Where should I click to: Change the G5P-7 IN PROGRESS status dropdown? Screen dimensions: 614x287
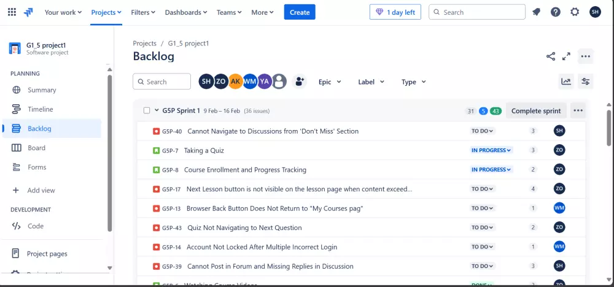pos(491,150)
